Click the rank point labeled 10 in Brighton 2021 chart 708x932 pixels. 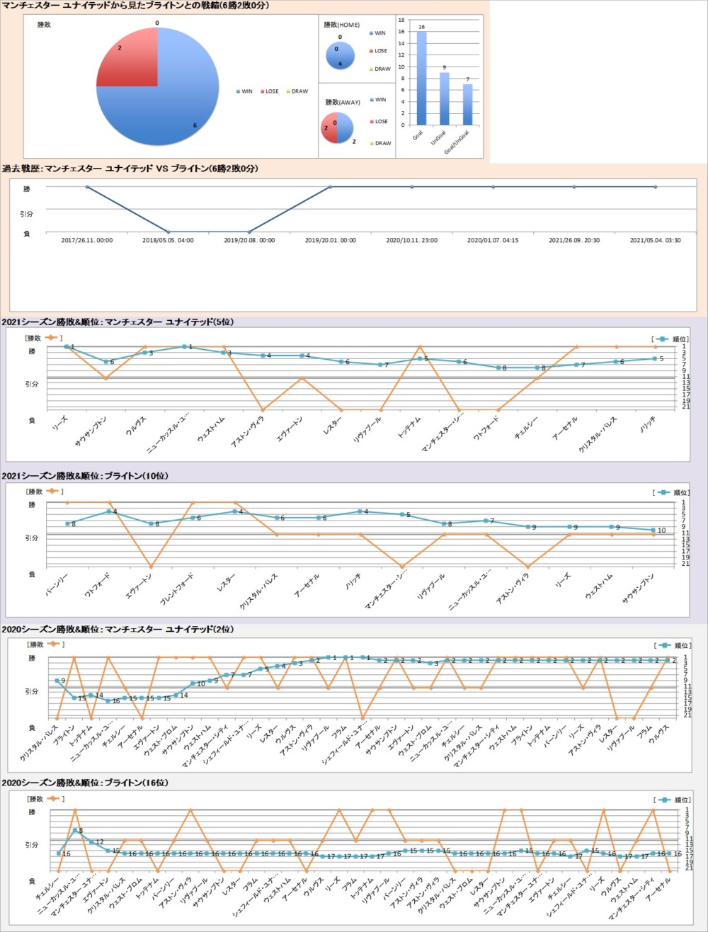654,530
